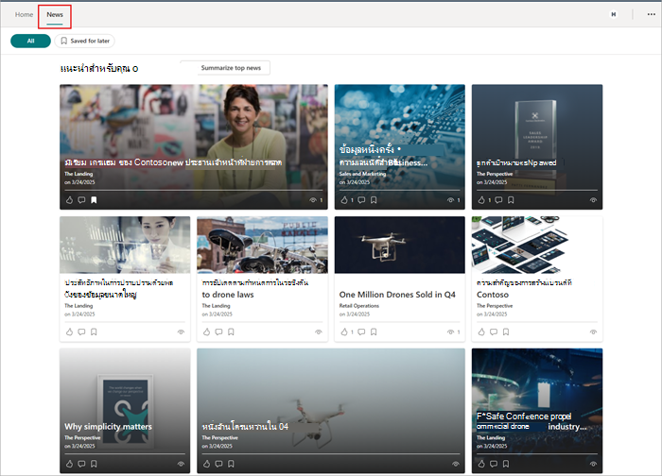Like the Sales and Marketing article
Image resolution: width=662 pixels, height=476 pixels.
click(x=344, y=200)
